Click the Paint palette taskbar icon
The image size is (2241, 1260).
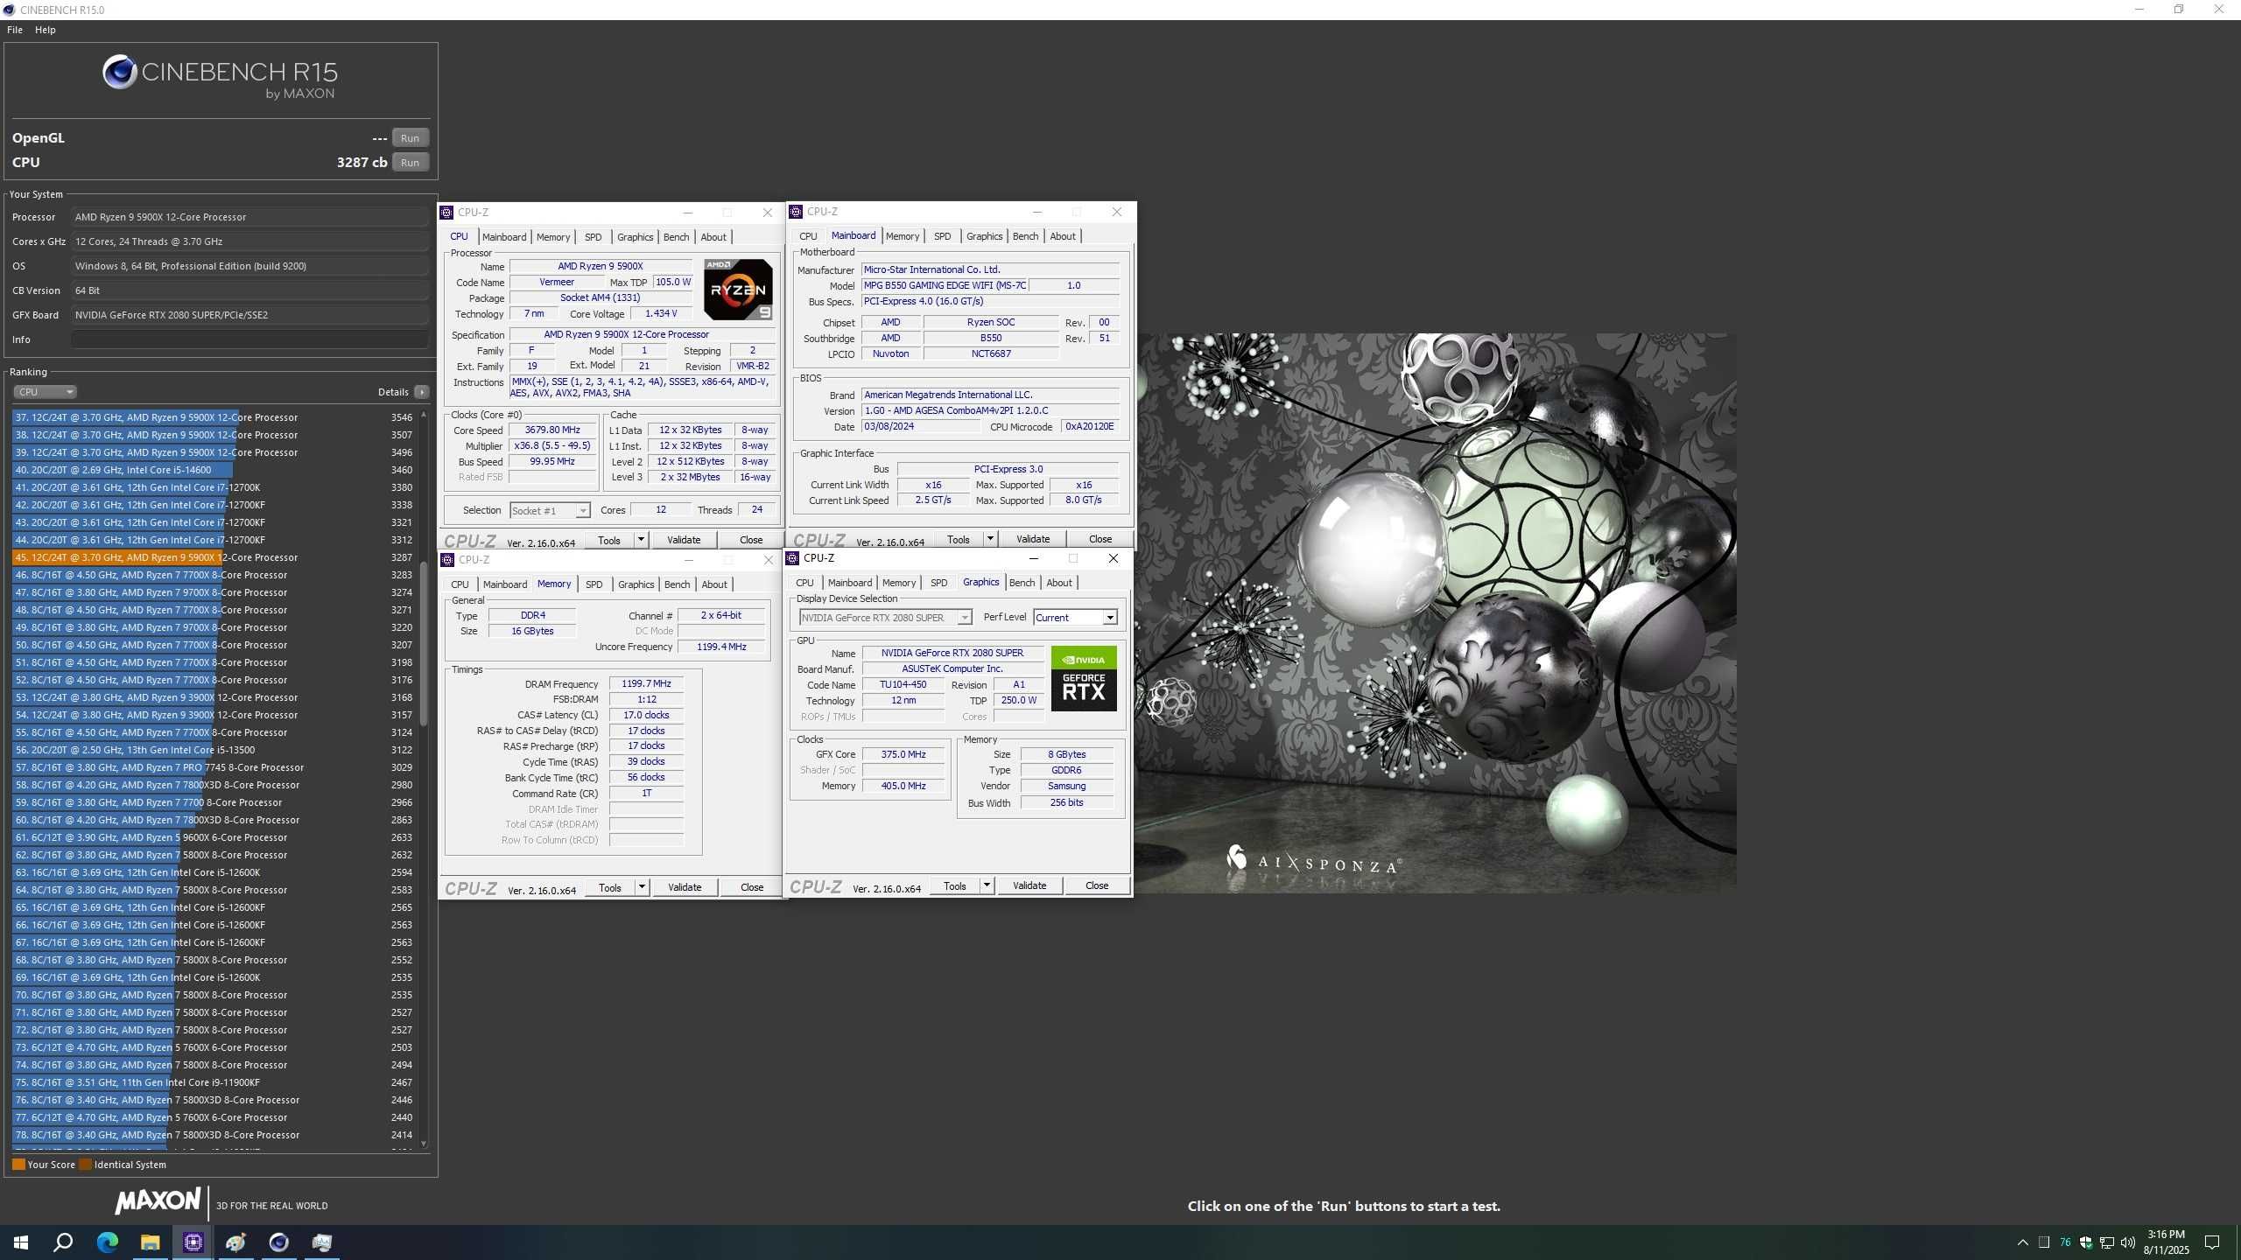[235, 1242]
